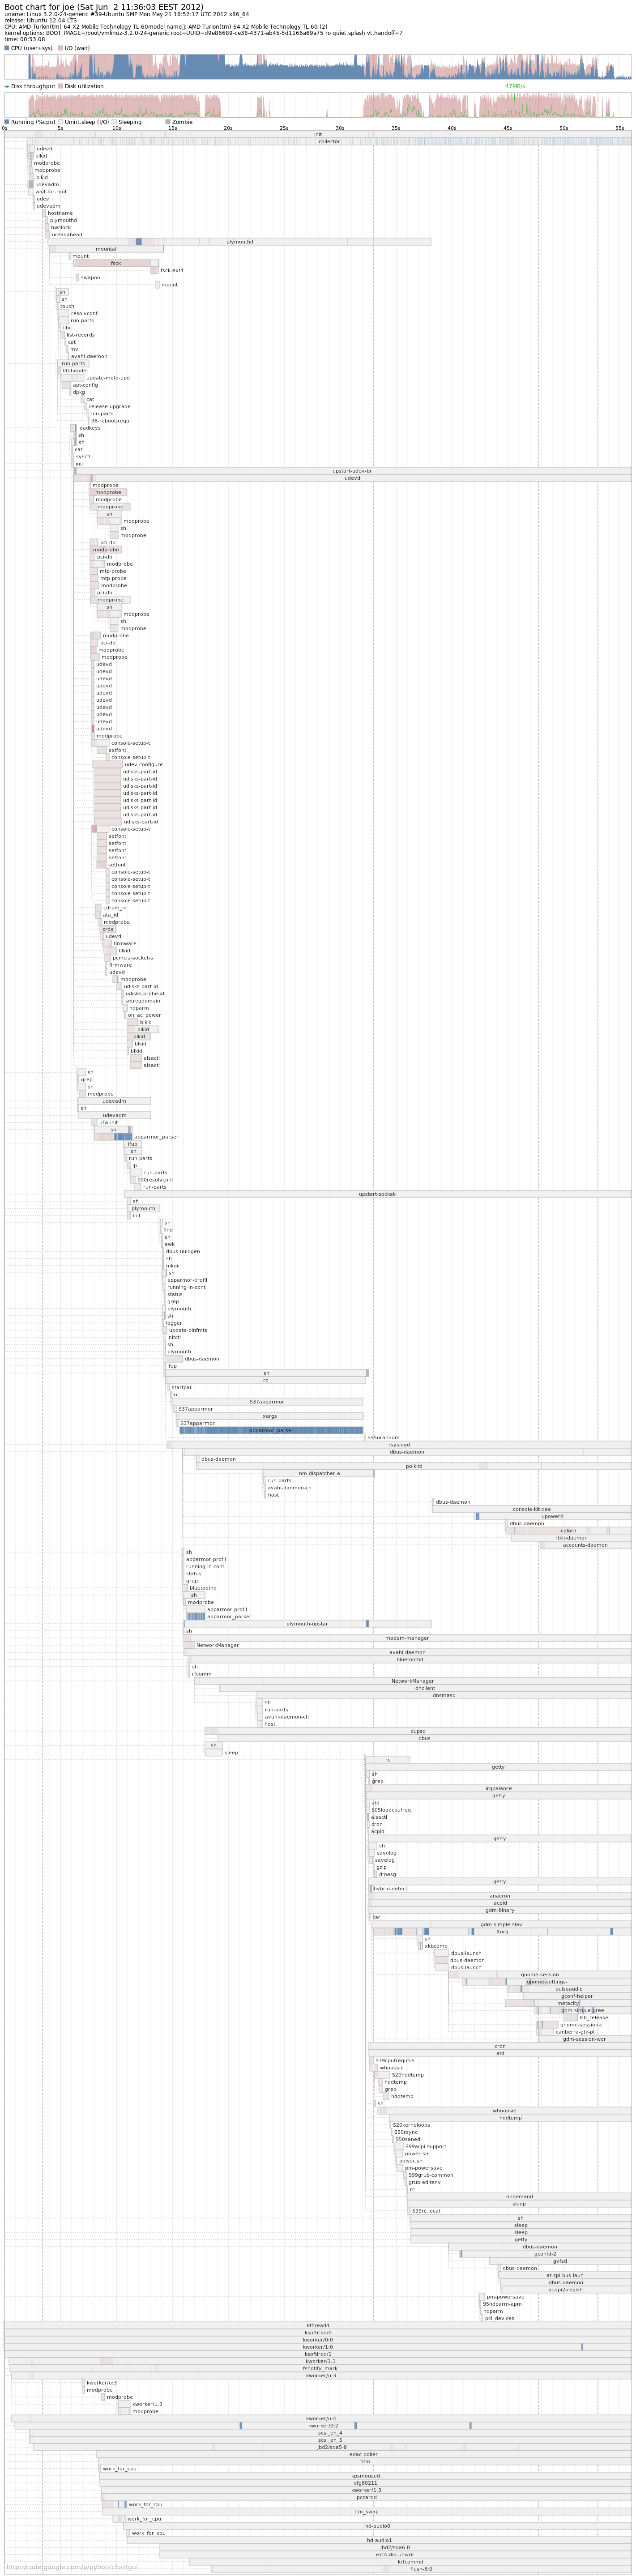Click the pcmcia-socket-s process label
This screenshot has height=2576, width=636.
[x=133, y=958]
